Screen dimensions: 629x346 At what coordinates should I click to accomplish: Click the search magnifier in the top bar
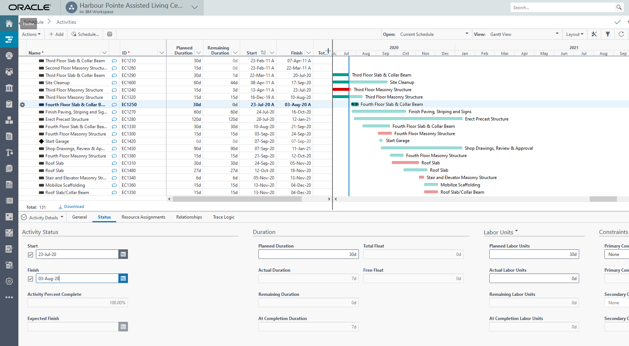click(619, 7)
